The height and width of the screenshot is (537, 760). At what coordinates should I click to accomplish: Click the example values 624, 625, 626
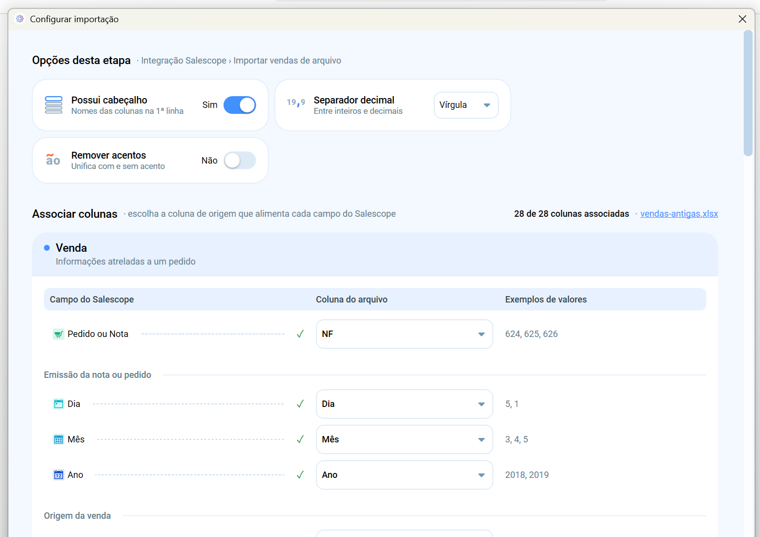(x=531, y=334)
